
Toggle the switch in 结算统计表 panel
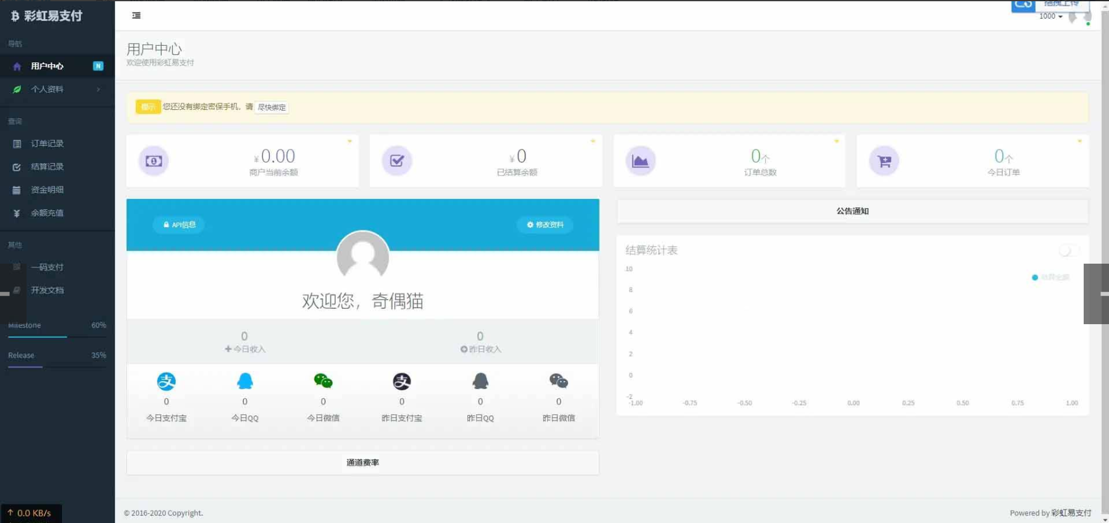click(x=1068, y=251)
